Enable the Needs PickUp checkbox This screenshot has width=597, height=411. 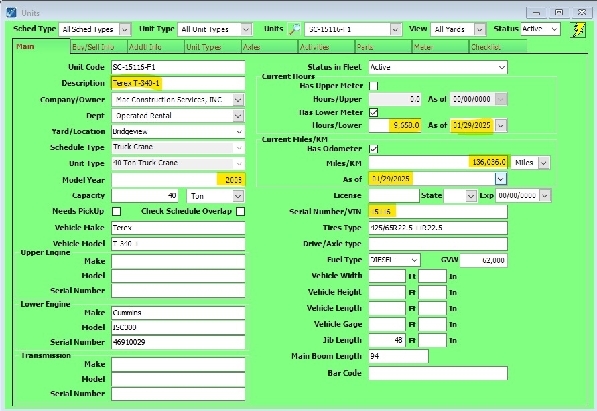[x=116, y=212]
